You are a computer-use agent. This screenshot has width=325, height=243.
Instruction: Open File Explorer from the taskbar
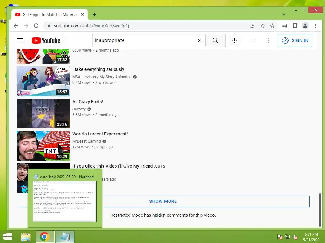pyautogui.click(x=26, y=237)
